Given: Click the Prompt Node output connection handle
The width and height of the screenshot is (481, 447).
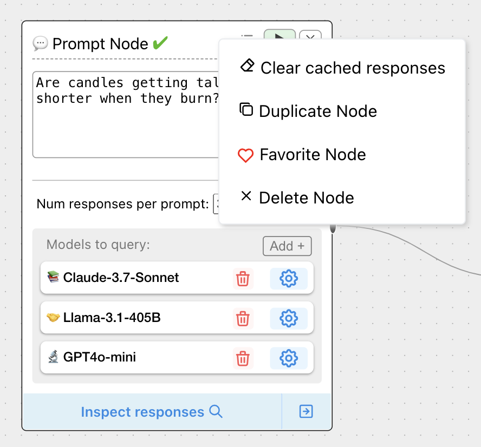Looking at the screenshot, I should click(333, 228).
